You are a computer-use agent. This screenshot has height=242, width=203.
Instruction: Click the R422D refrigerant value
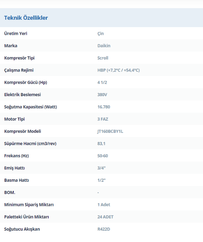[x=104, y=229]
